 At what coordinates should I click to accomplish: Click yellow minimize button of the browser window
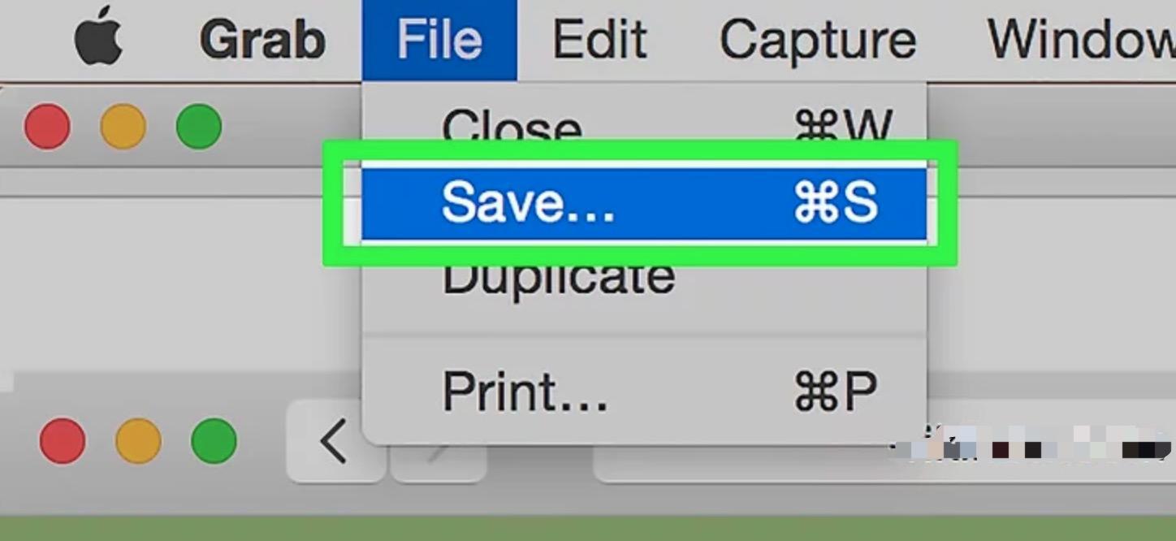pyautogui.click(x=138, y=441)
